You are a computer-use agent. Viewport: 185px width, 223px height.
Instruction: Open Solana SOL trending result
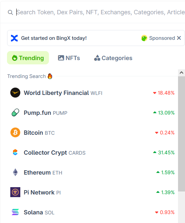(x=92, y=212)
